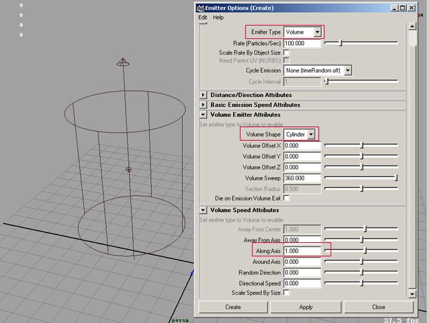Enable Die on Emission Volume Exit
The image size is (430, 323).
point(286,198)
